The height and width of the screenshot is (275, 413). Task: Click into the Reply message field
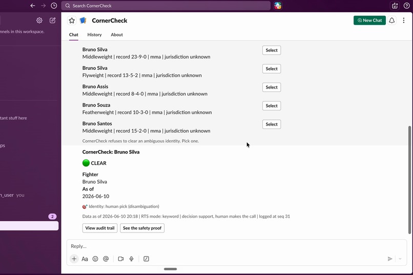[236, 246]
